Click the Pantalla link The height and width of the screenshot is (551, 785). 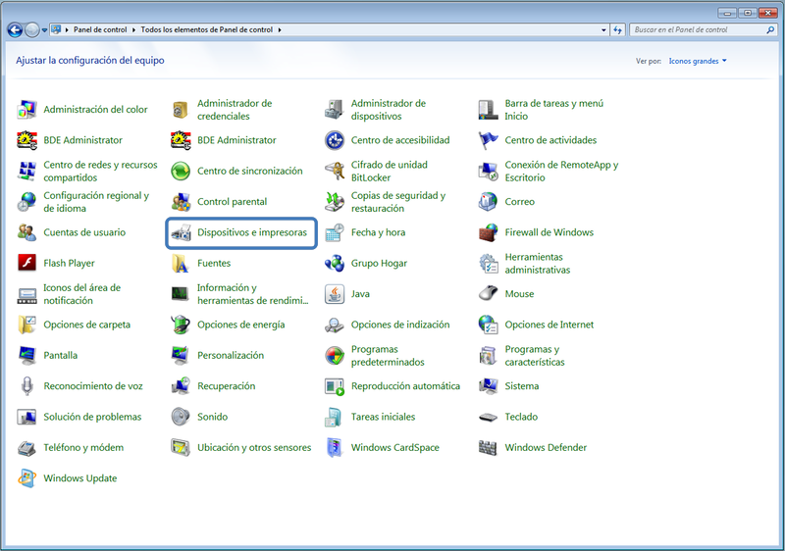pos(61,356)
